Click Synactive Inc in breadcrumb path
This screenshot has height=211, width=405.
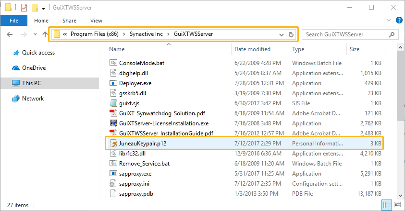tap(146, 34)
